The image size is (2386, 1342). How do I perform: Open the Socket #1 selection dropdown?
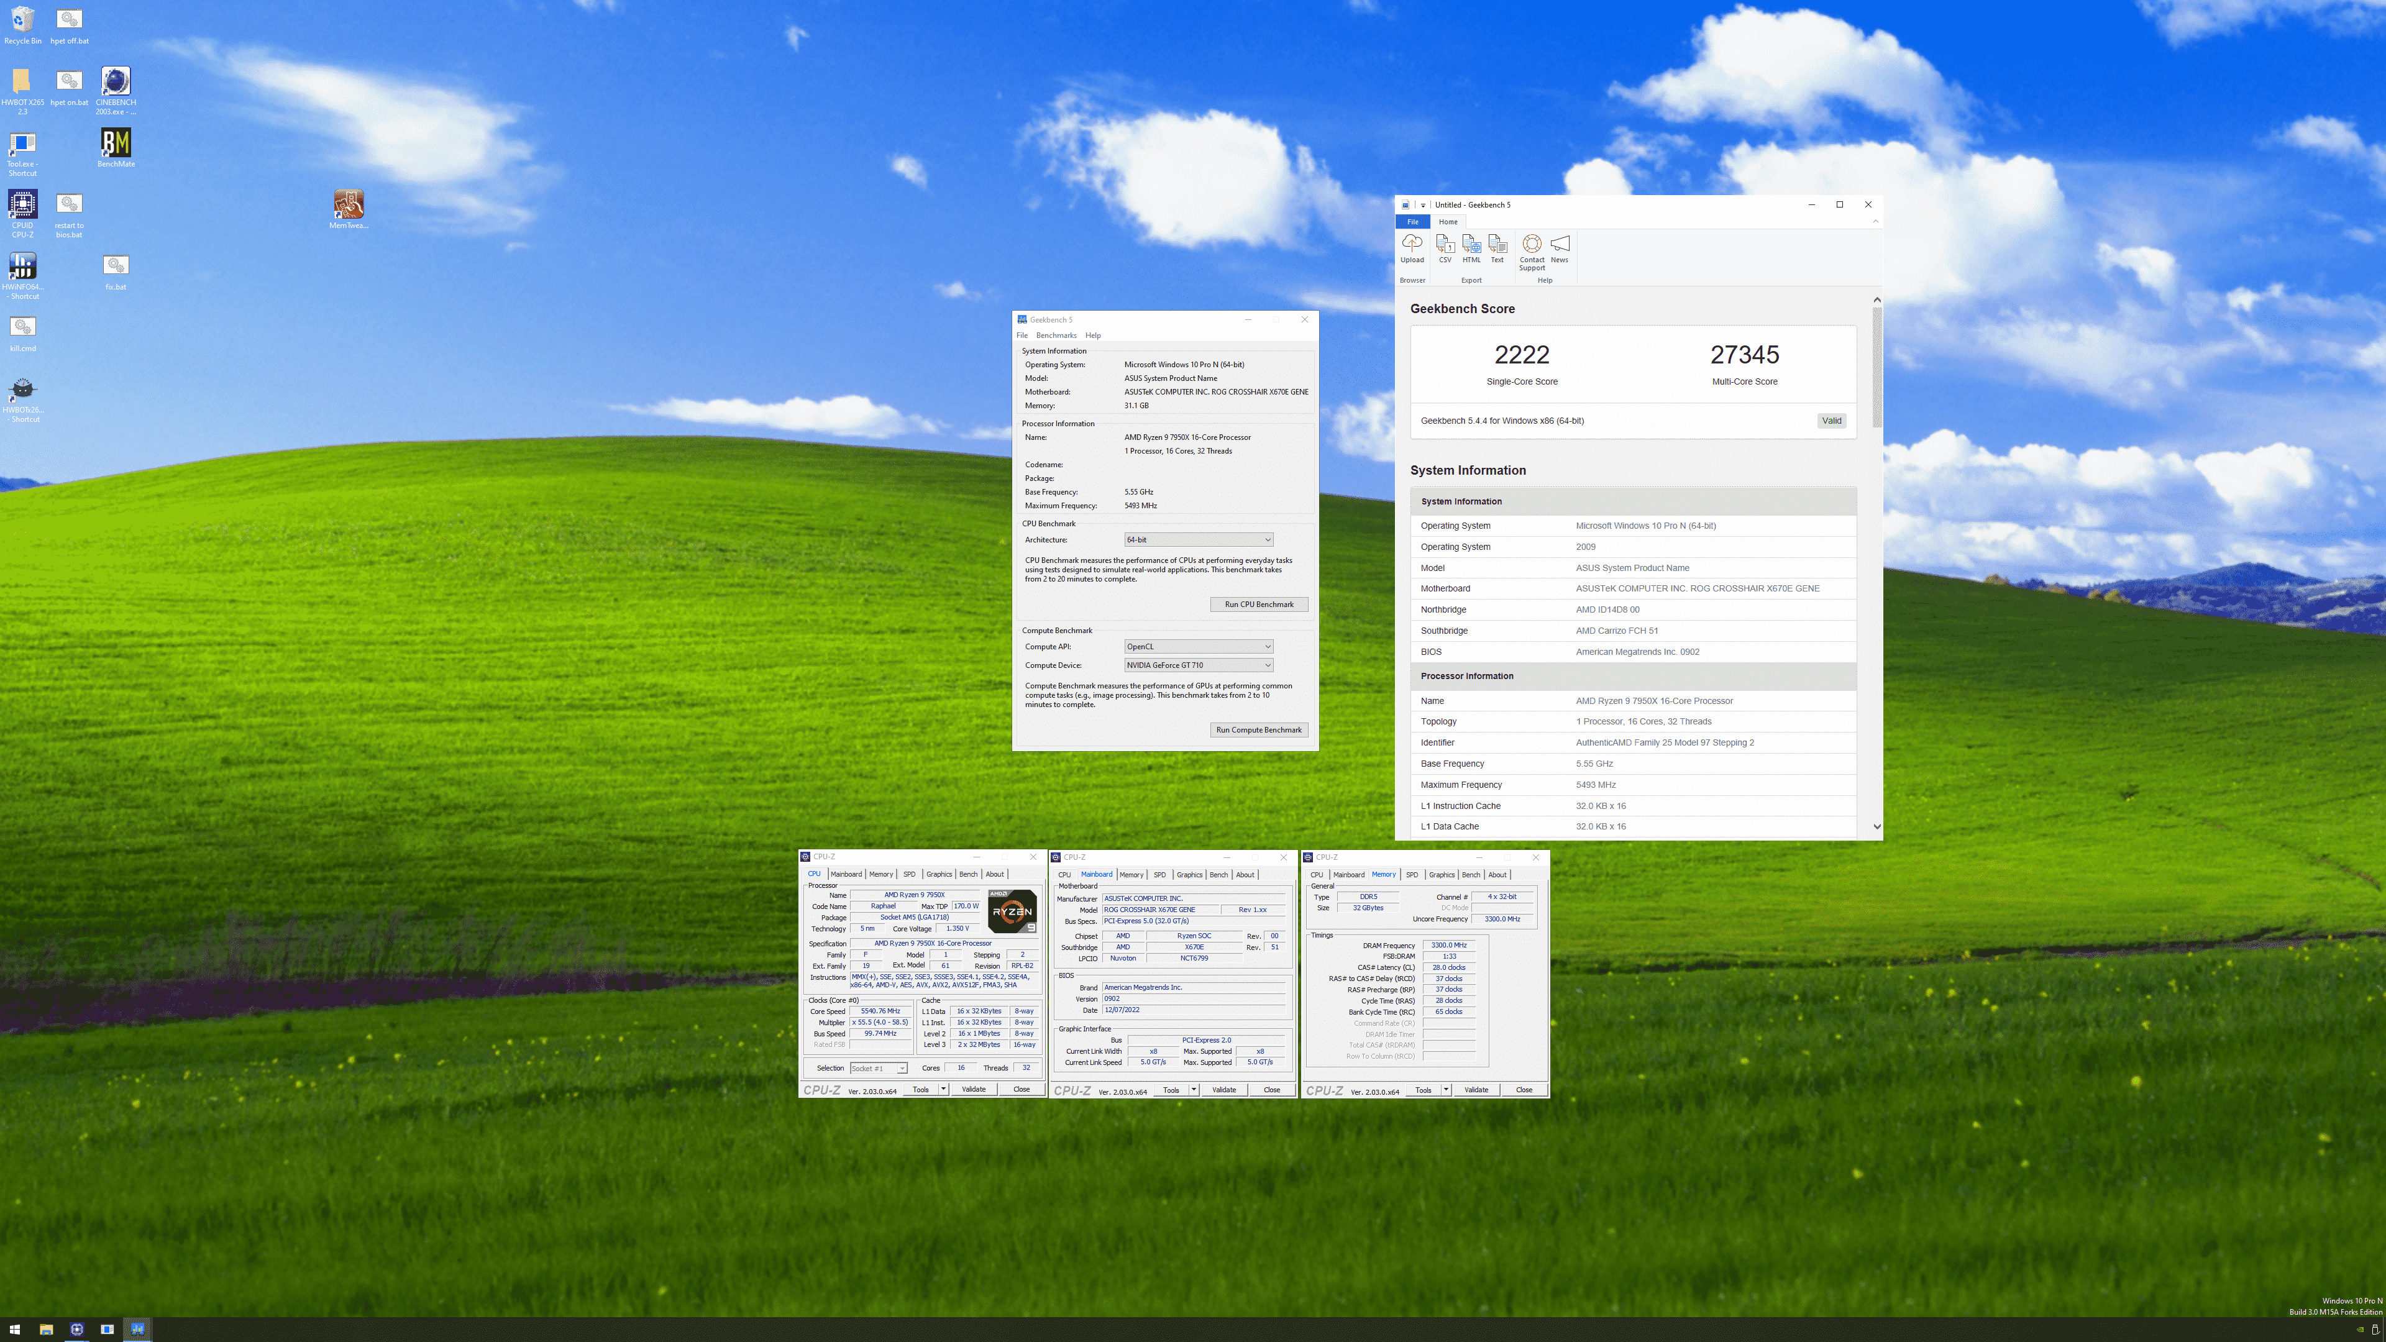[x=878, y=1068]
